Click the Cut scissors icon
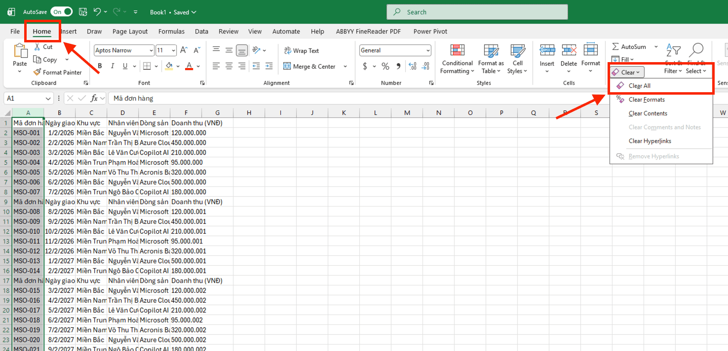728x351 pixels. click(x=37, y=47)
